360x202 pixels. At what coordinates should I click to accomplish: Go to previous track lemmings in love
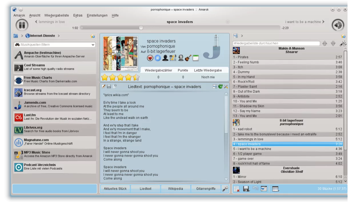(50, 22)
